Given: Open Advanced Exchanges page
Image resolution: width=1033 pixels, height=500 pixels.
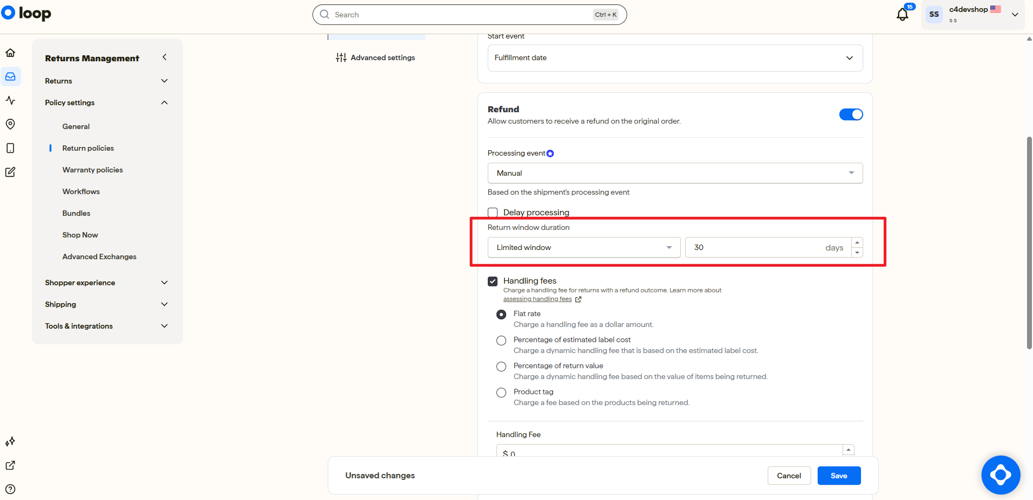Looking at the screenshot, I should (99, 257).
